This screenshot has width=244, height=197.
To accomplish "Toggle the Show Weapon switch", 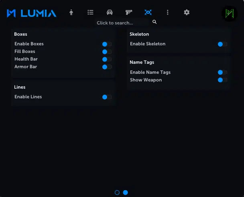I will coord(222,80).
